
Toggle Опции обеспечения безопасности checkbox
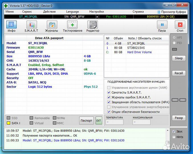(109, 112)
